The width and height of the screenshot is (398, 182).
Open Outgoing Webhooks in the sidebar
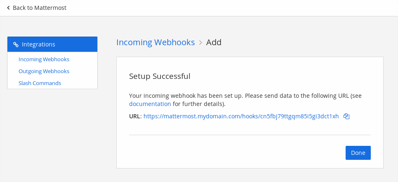[x=44, y=71]
